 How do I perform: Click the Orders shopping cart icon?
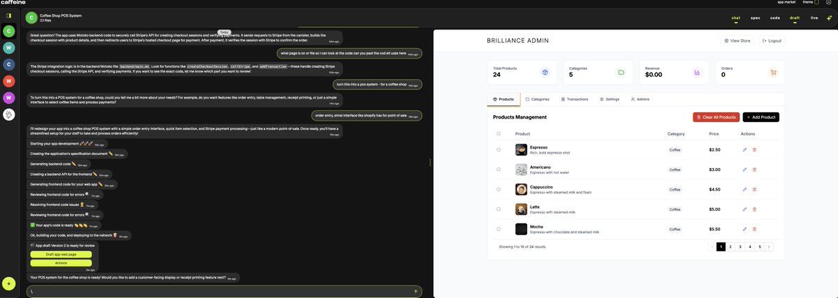[x=773, y=72]
